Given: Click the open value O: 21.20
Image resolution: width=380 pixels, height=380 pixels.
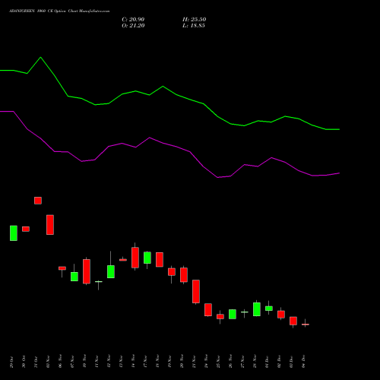Looking at the screenshot, I should coord(133,26).
